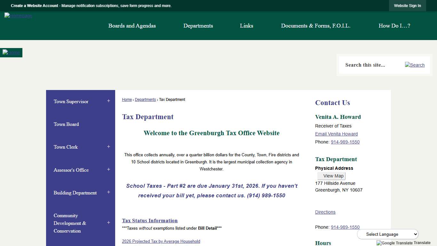Open the How Do I...? menu

coord(394,26)
